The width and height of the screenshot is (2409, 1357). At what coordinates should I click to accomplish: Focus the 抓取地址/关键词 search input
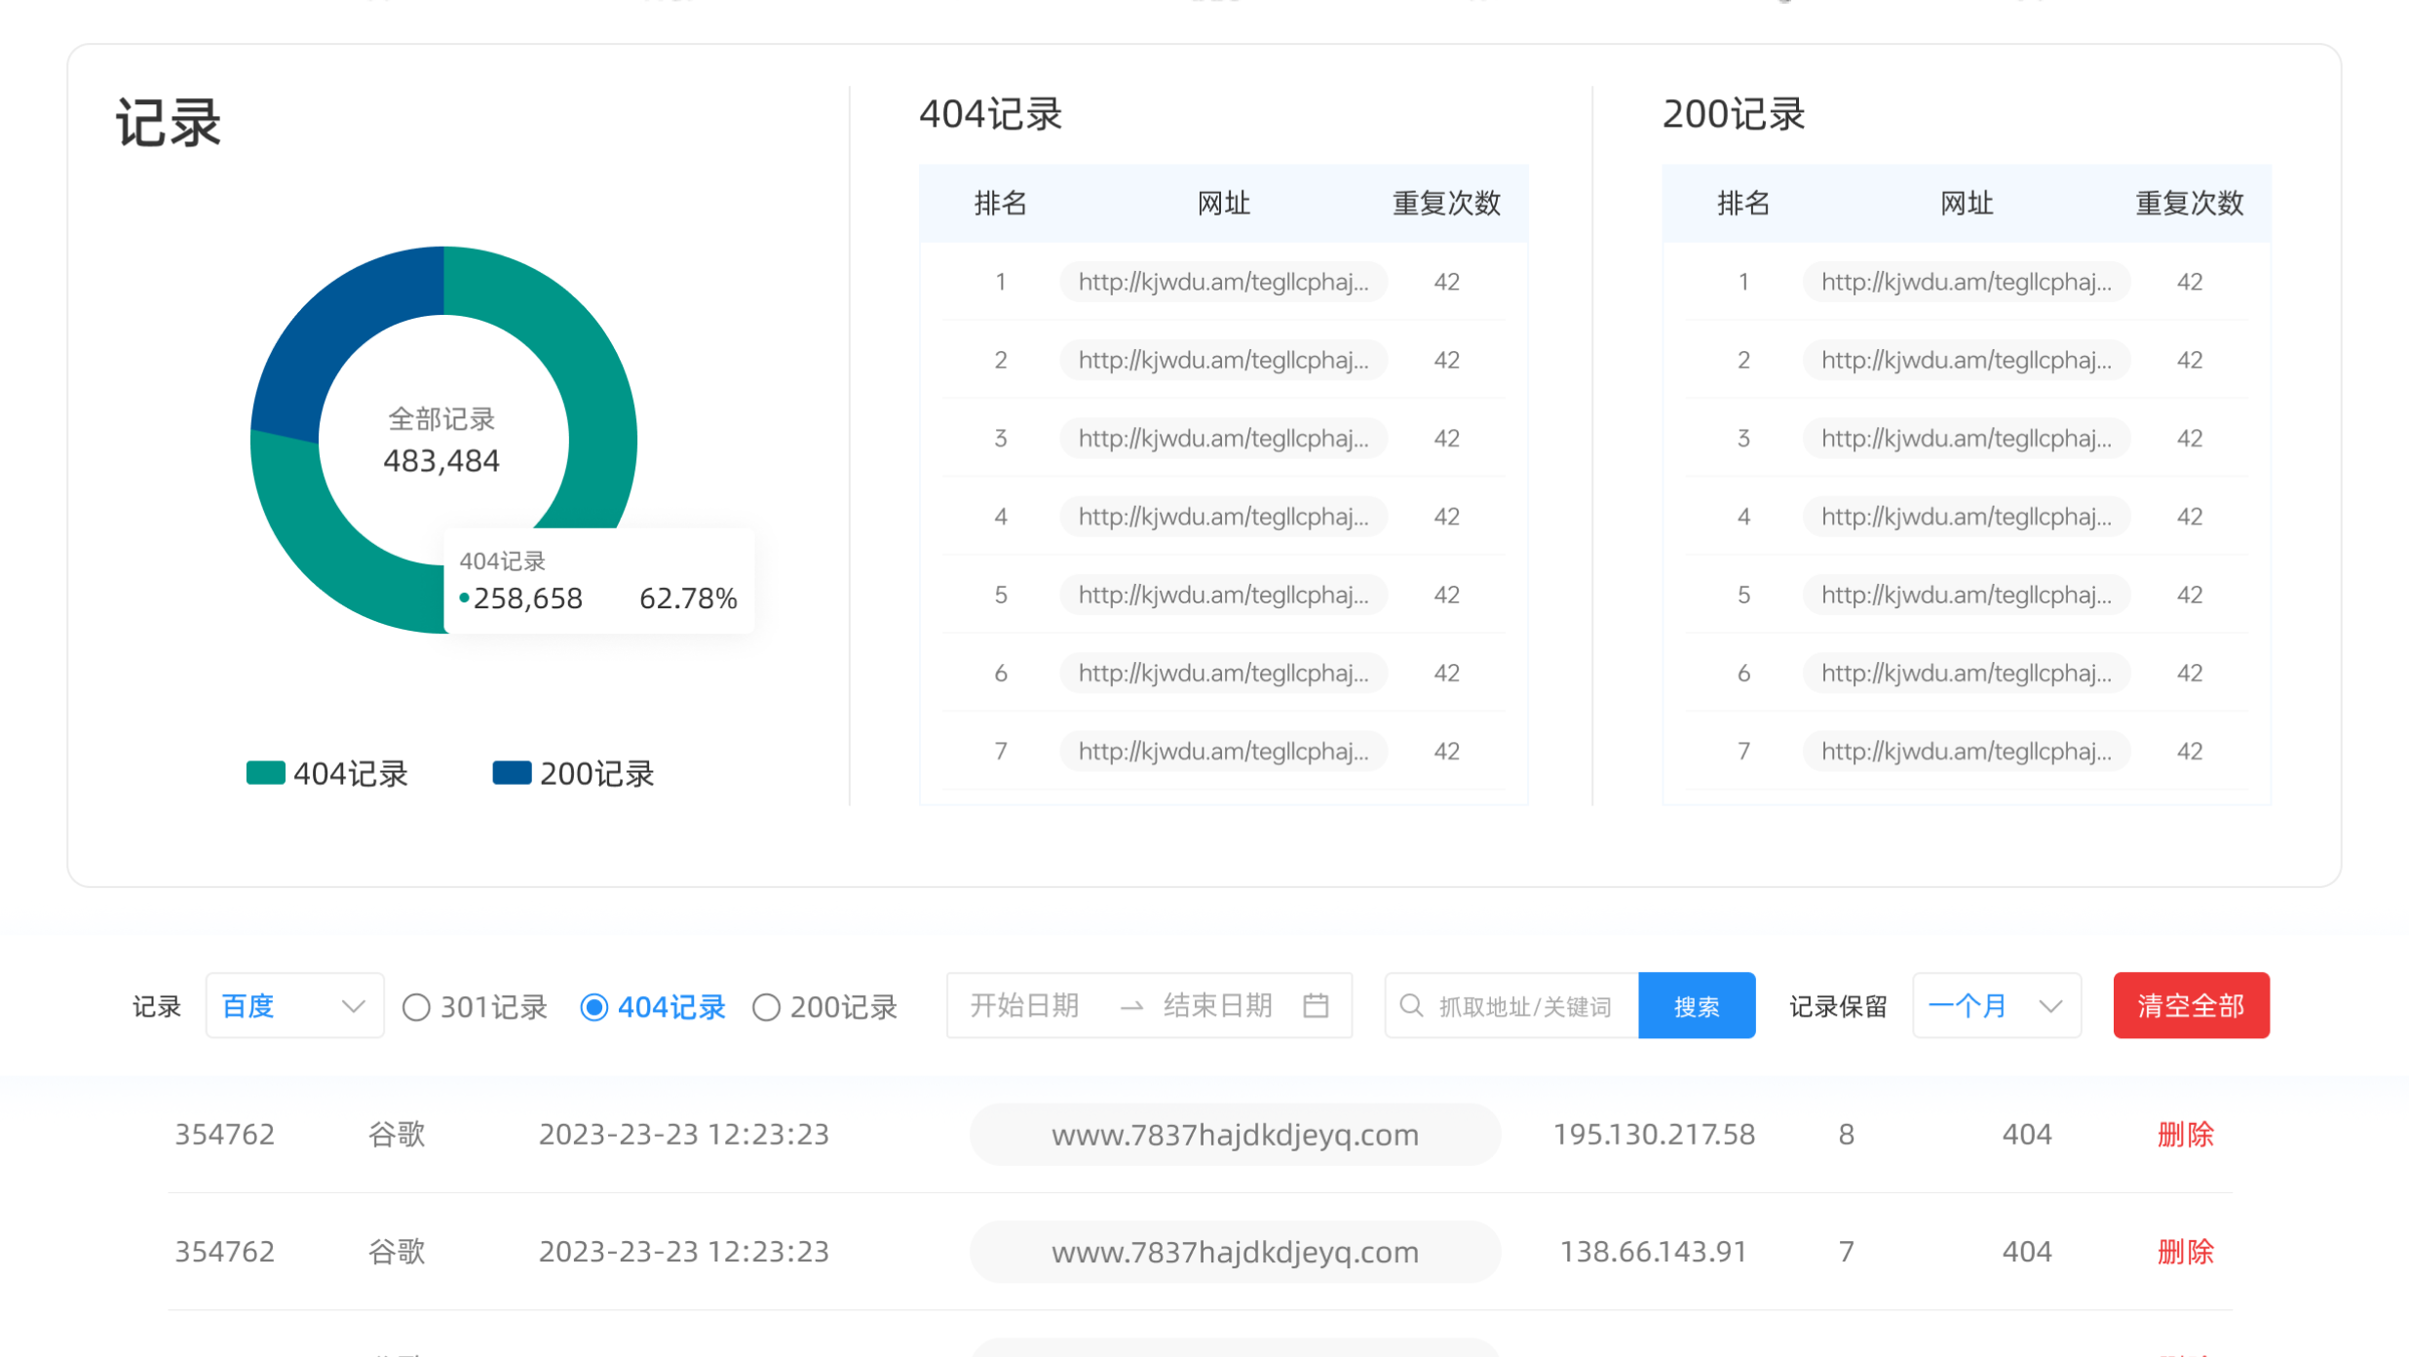1525,1005
